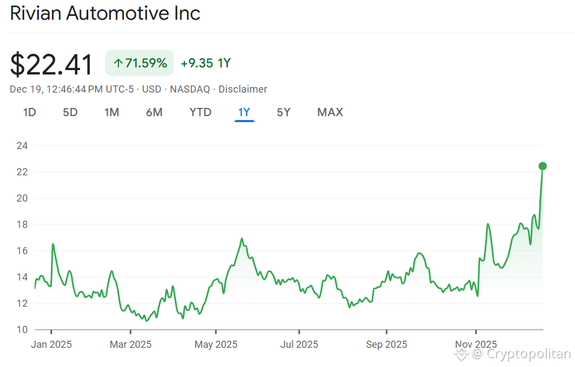The image size is (575, 367).
Task: View the YTD performance chart
Action: 200,112
